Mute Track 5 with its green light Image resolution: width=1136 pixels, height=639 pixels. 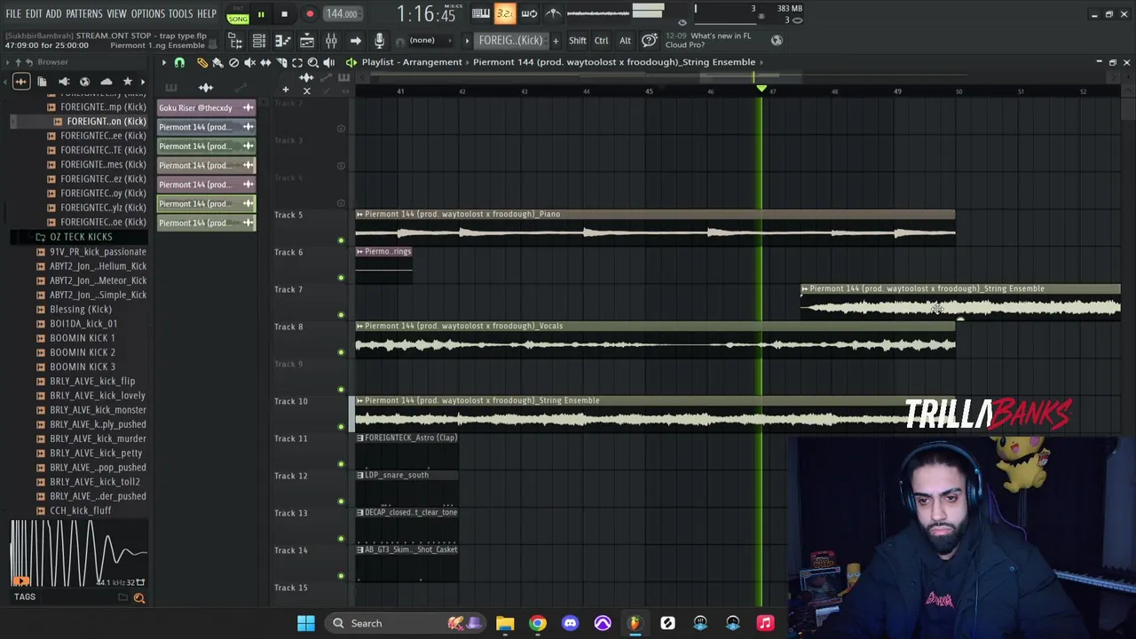click(x=341, y=241)
